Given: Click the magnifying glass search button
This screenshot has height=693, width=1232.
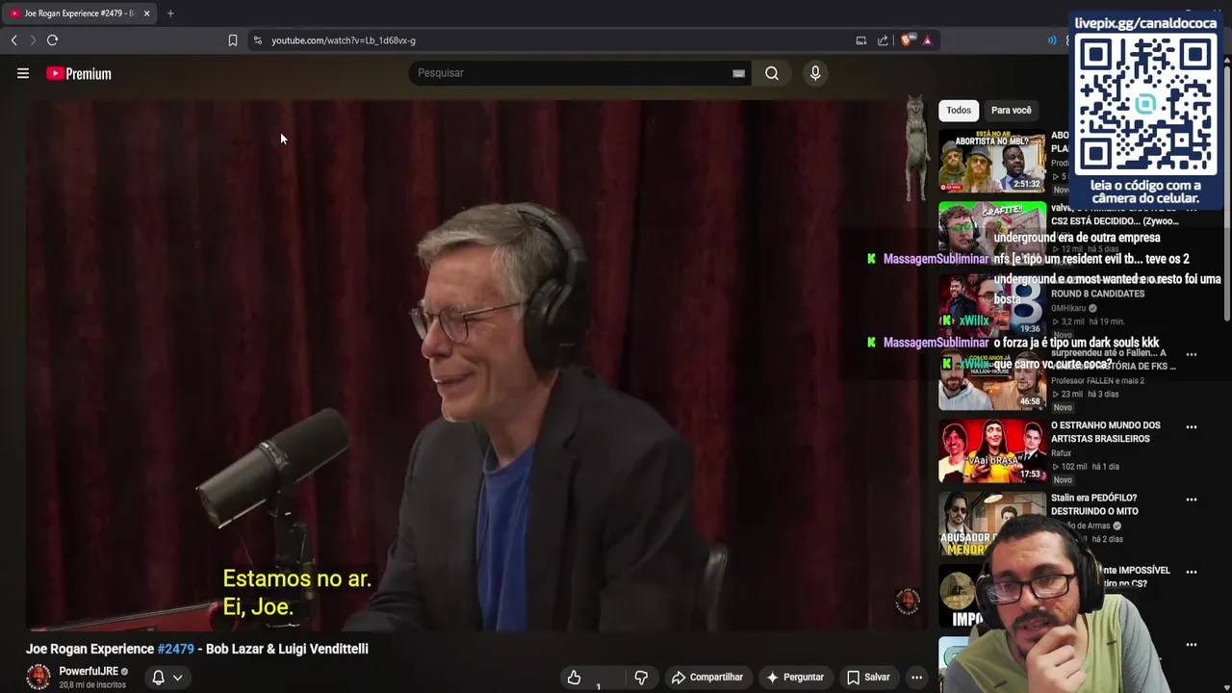Looking at the screenshot, I should tap(772, 73).
